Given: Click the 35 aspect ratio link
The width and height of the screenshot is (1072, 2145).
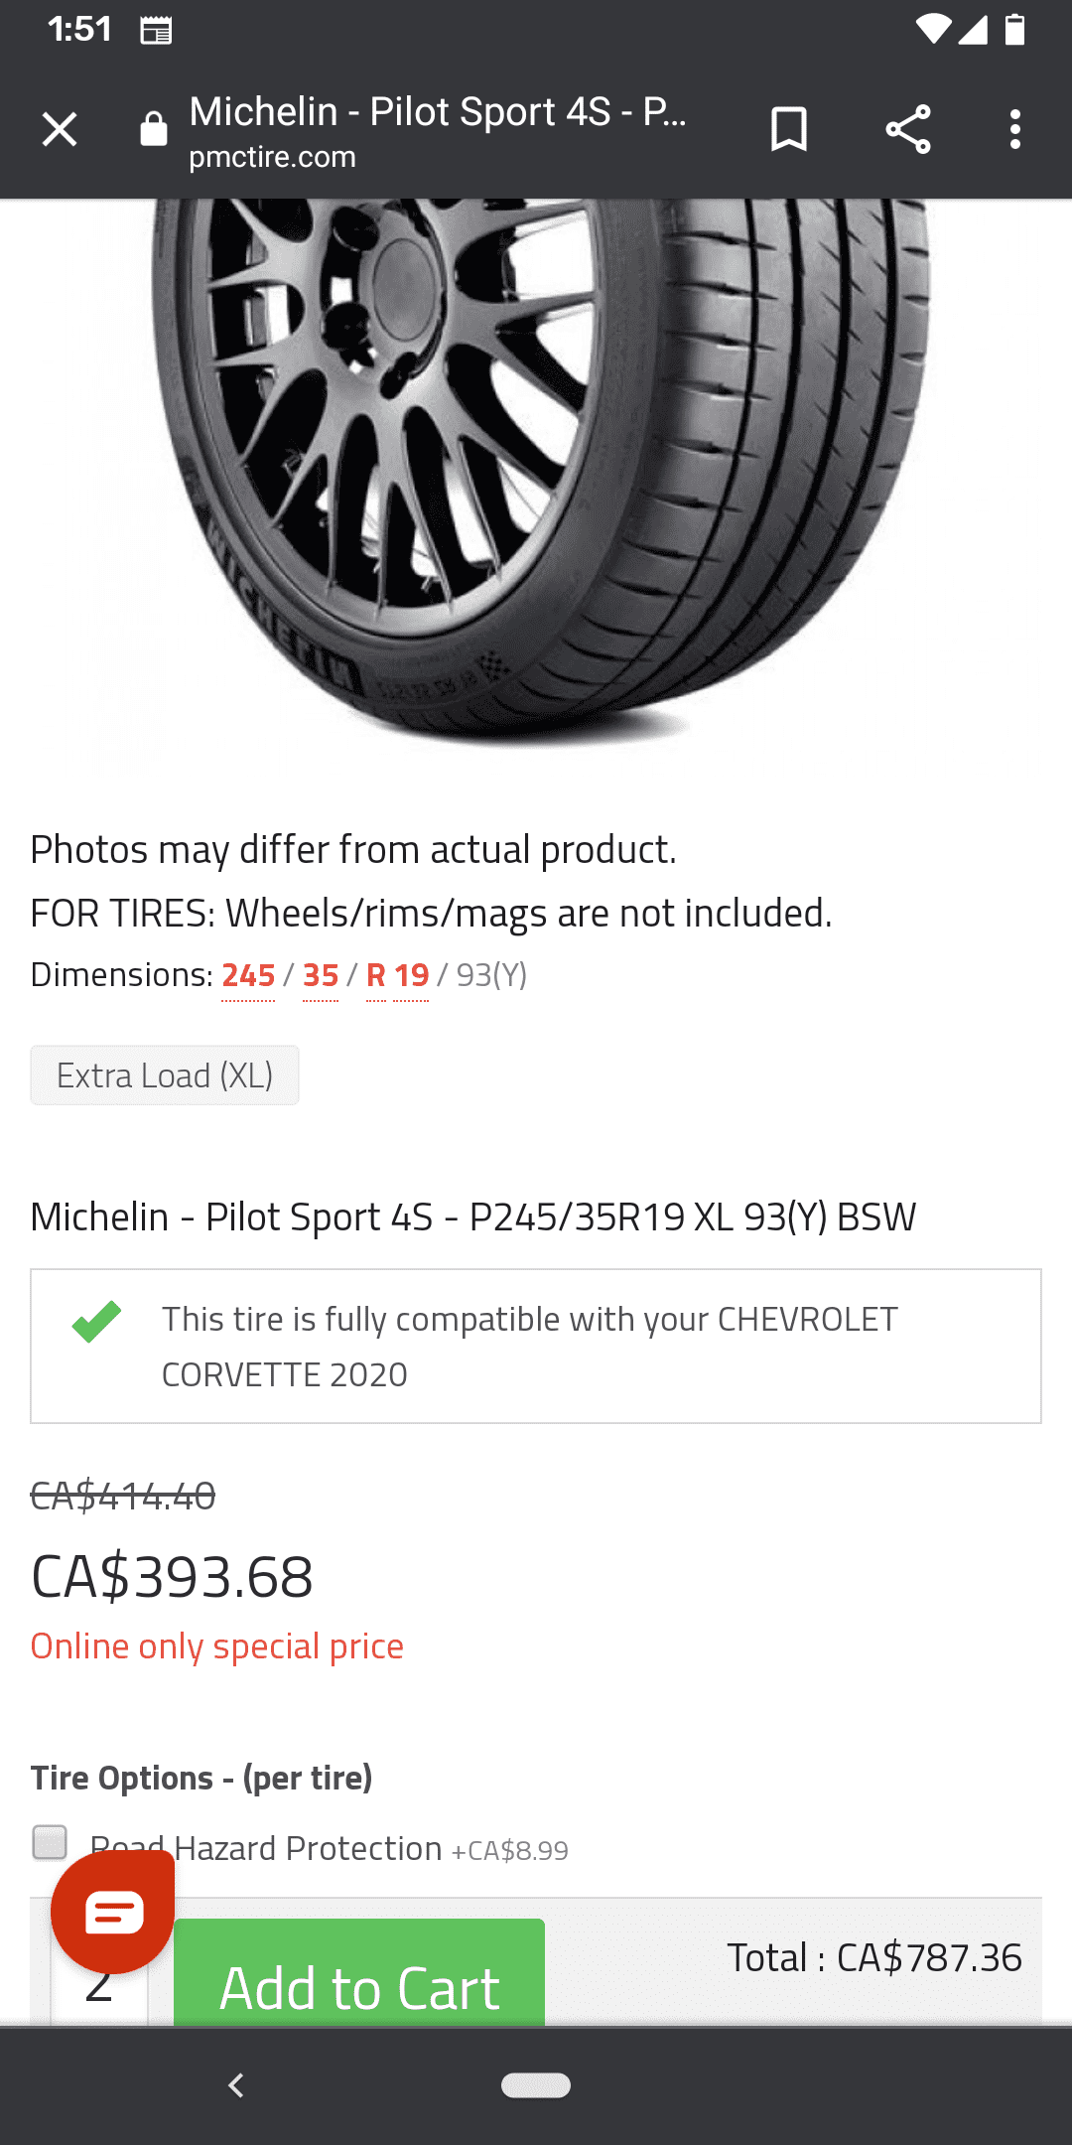Looking at the screenshot, I should (321, 975).
